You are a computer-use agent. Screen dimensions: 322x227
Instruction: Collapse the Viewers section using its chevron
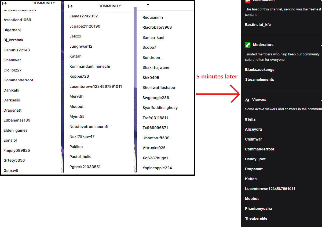point(321,100)
